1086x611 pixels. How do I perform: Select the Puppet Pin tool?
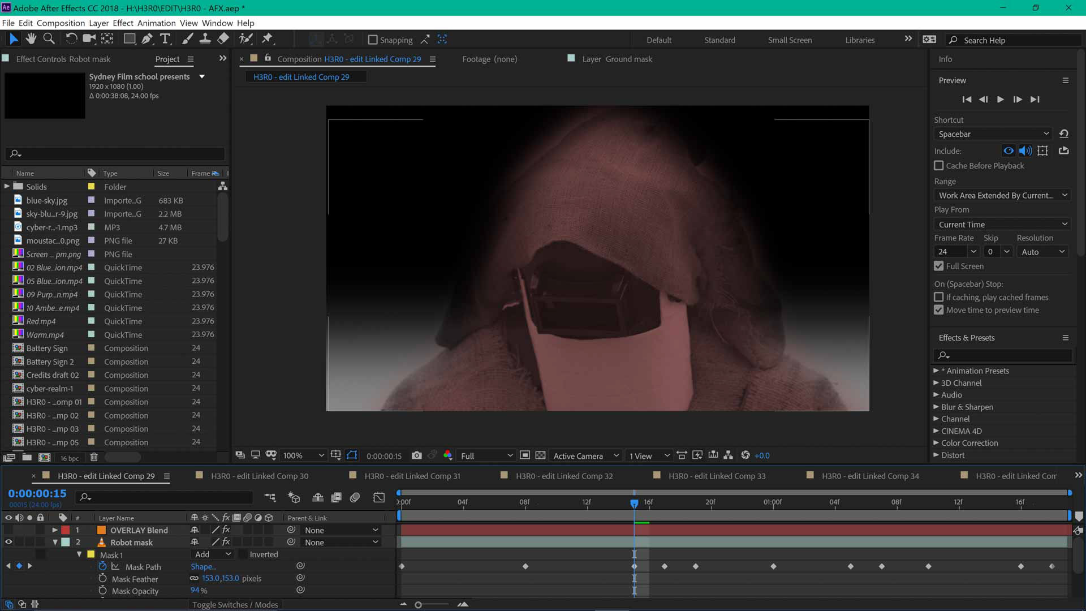267,39
